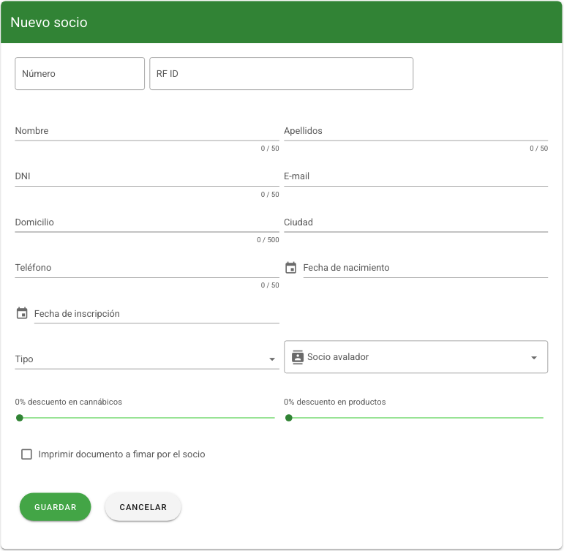564x551 pixels.
Task: Click the Fecha de inscripción date field
Action: click(x=157, y=314)
